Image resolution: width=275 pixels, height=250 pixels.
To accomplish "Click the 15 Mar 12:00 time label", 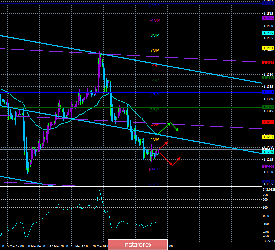I will [80, 246].
